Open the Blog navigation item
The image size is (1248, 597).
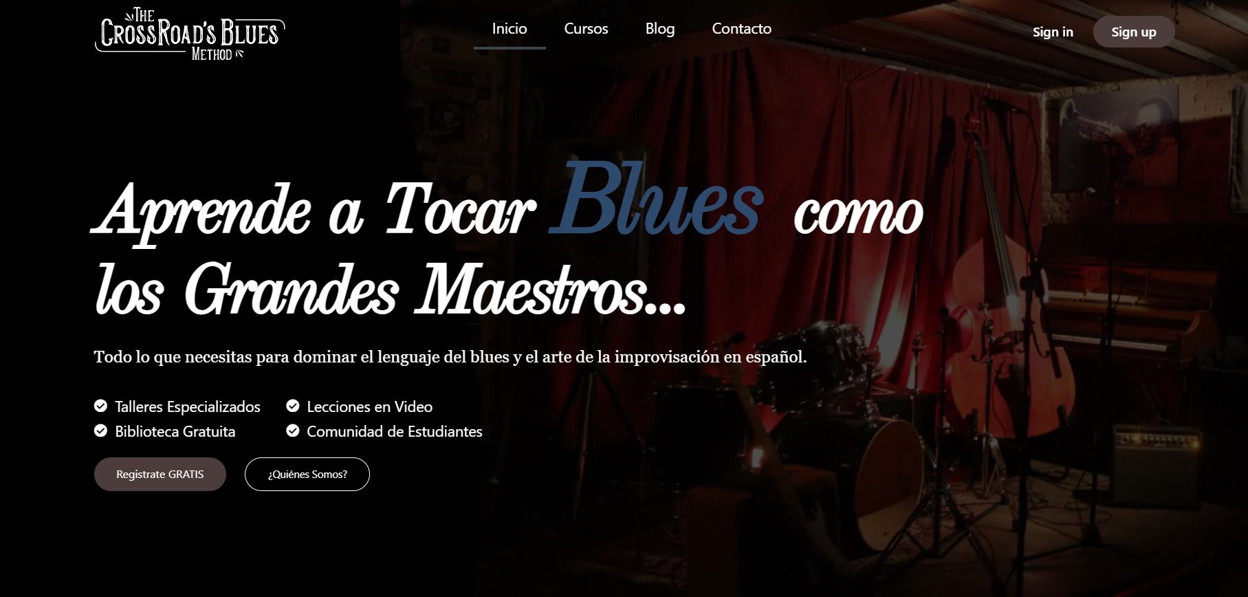point(660,29)
